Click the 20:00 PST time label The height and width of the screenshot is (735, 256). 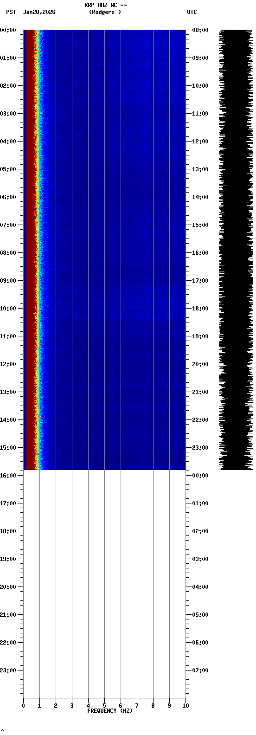[8, 587]
